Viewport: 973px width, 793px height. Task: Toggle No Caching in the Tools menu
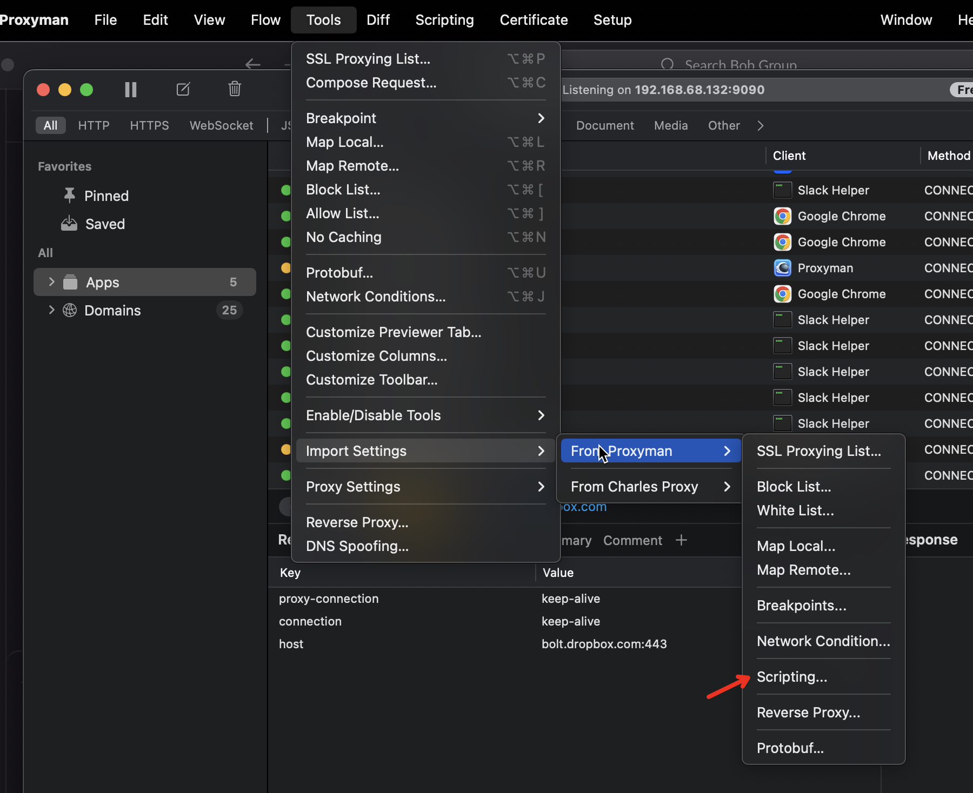pyautogui.click(x=425, y=237)
